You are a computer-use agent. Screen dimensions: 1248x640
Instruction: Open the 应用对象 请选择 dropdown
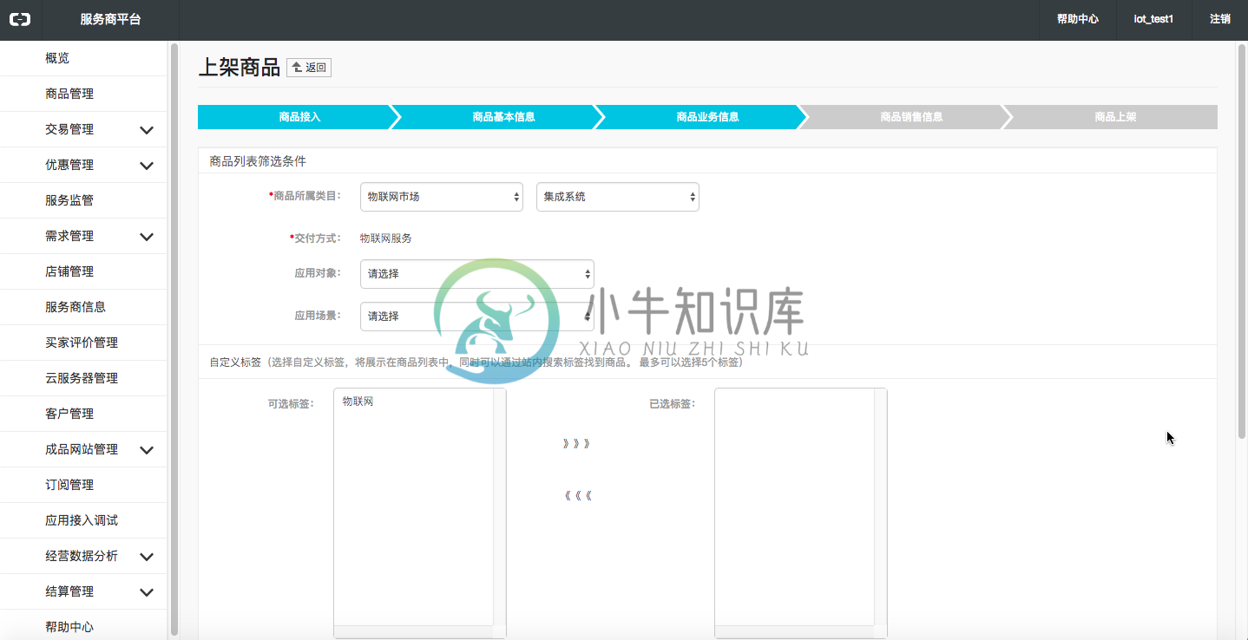click(x=477, y=274)
